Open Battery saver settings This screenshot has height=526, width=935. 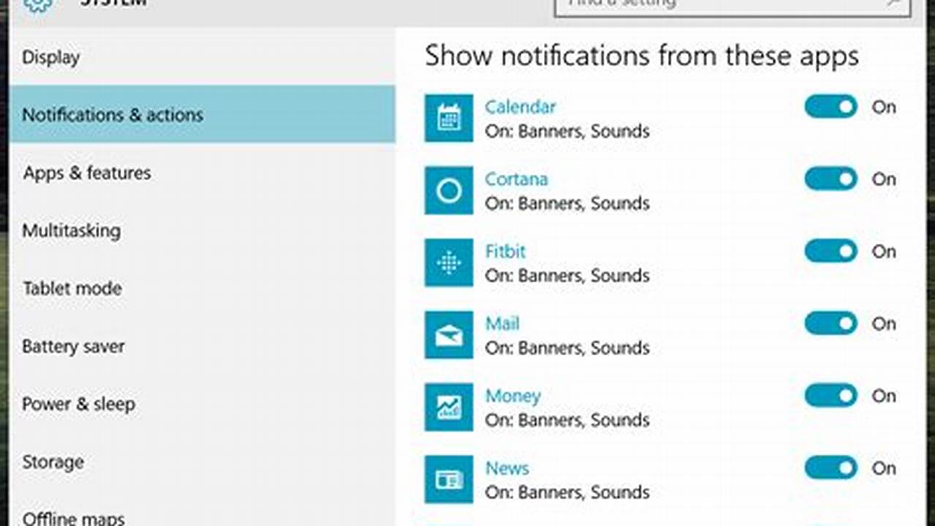pos(202,346)
